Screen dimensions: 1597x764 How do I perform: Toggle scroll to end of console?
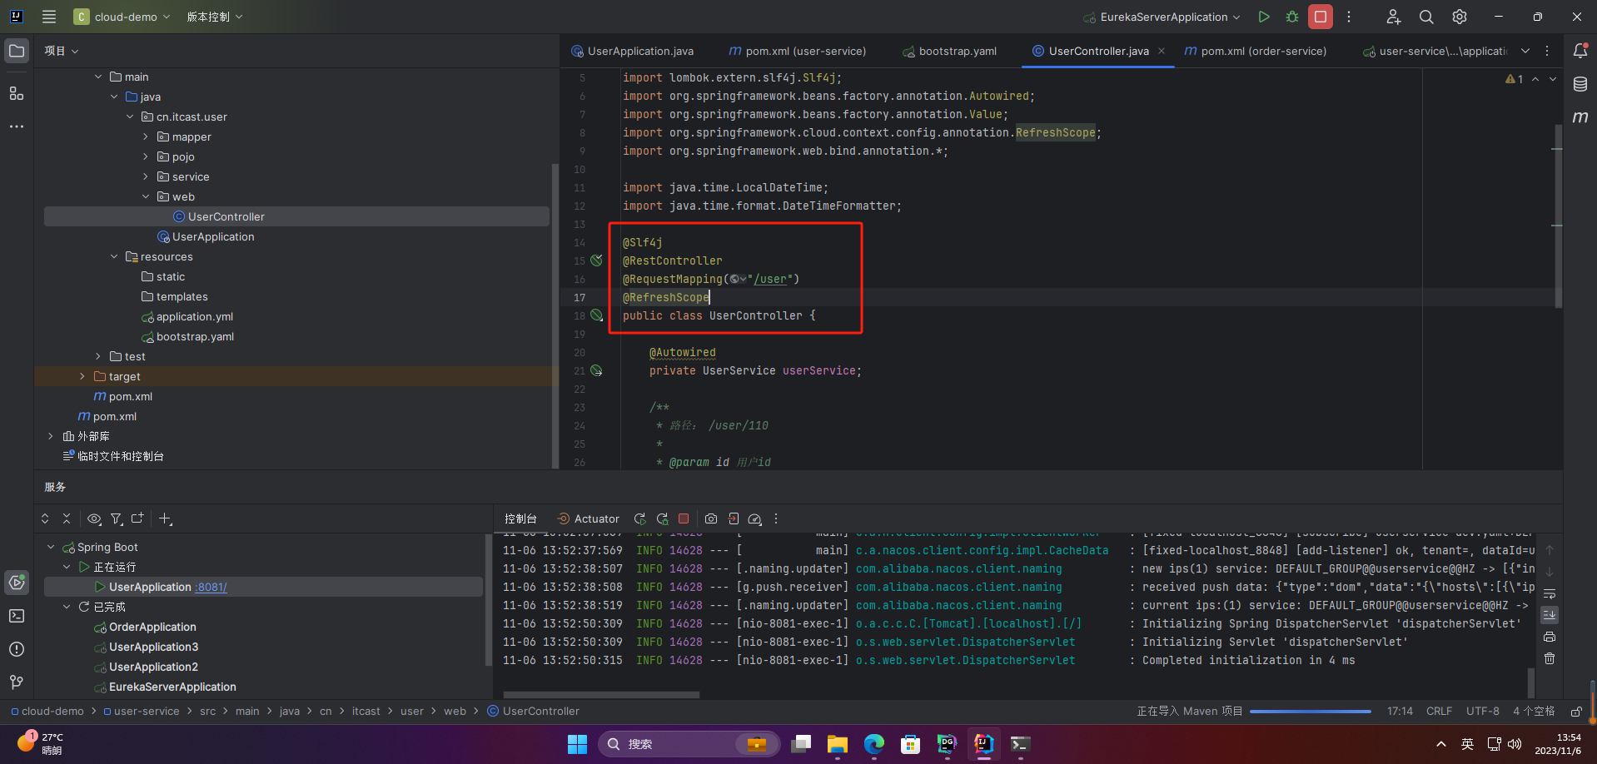coord(1550,615)
